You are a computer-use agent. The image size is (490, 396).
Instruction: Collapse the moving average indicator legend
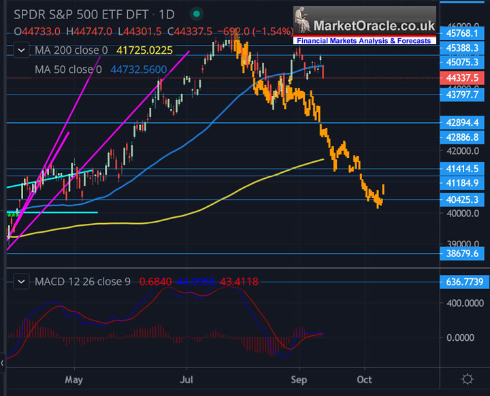pos(21,50)
